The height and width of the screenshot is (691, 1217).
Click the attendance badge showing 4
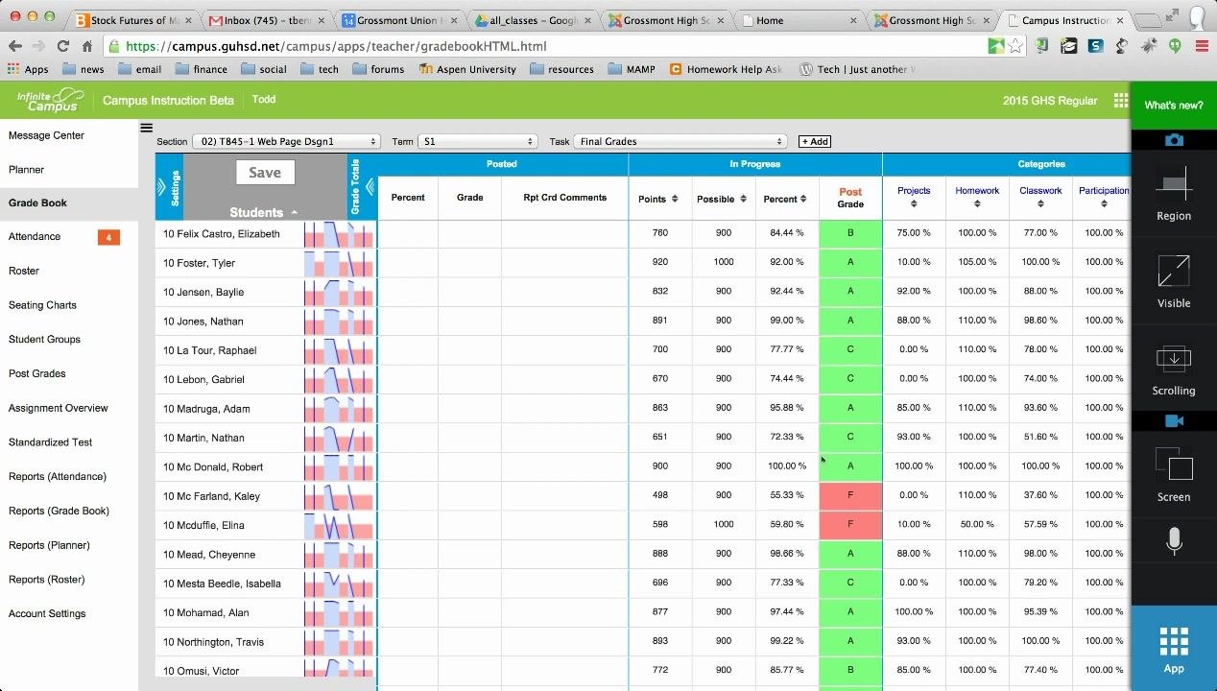[108, 237]
